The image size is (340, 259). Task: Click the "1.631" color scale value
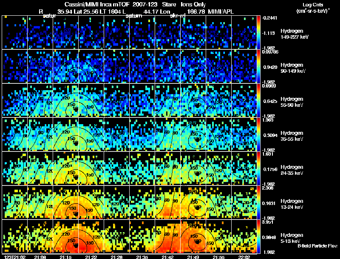click(268, 154)
